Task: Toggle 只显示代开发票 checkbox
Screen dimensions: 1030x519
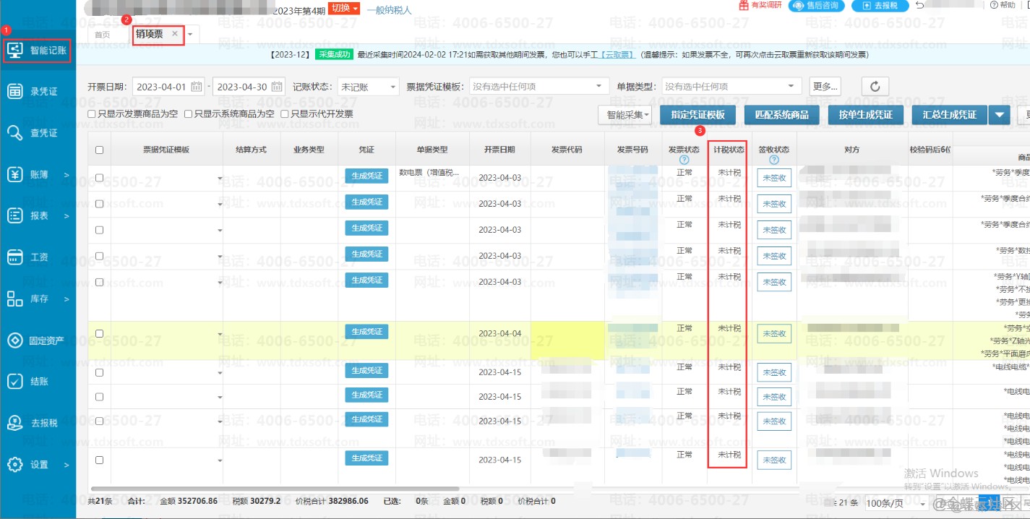Action: click(x=285, y=114)
